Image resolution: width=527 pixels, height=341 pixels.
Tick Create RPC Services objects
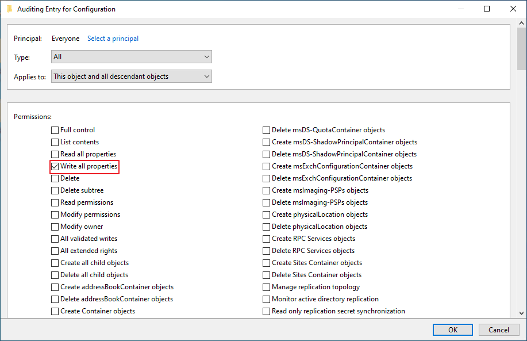click(266, 239)
